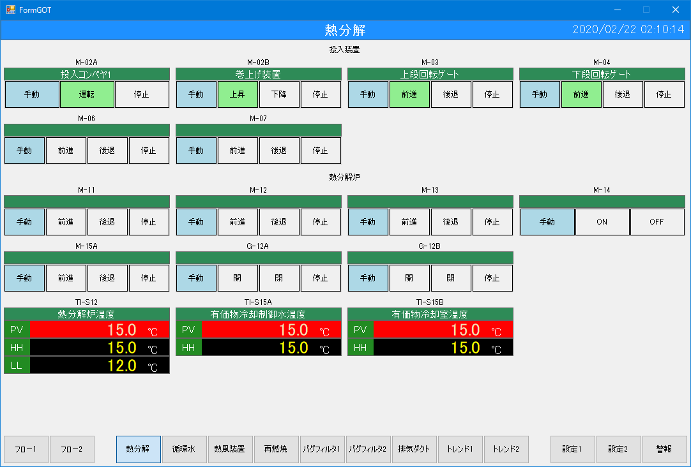Toggle 手動 mode for M-03 上段回転ゲート
This screenshot has width=691, height=467.
click(x=368, y=94)
